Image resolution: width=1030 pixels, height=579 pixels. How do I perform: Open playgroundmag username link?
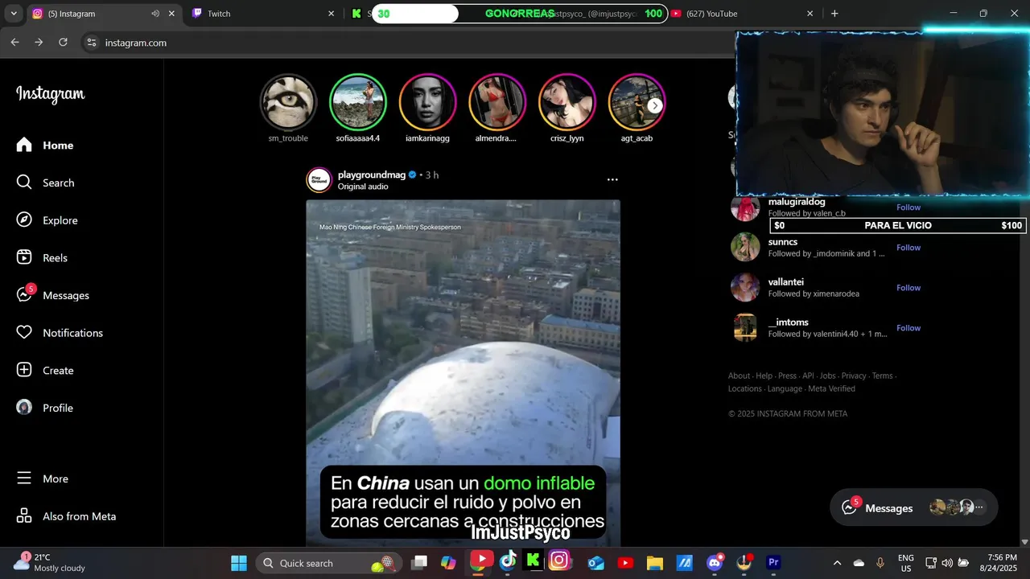(372, 175)
